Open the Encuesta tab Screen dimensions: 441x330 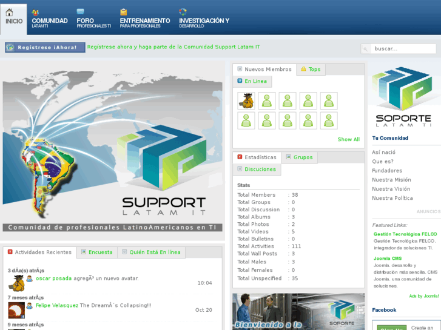click(x=96, y=252)
